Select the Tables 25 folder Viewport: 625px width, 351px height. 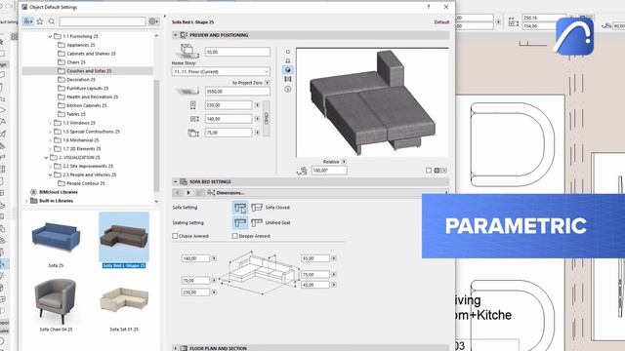tap(76, 114)
